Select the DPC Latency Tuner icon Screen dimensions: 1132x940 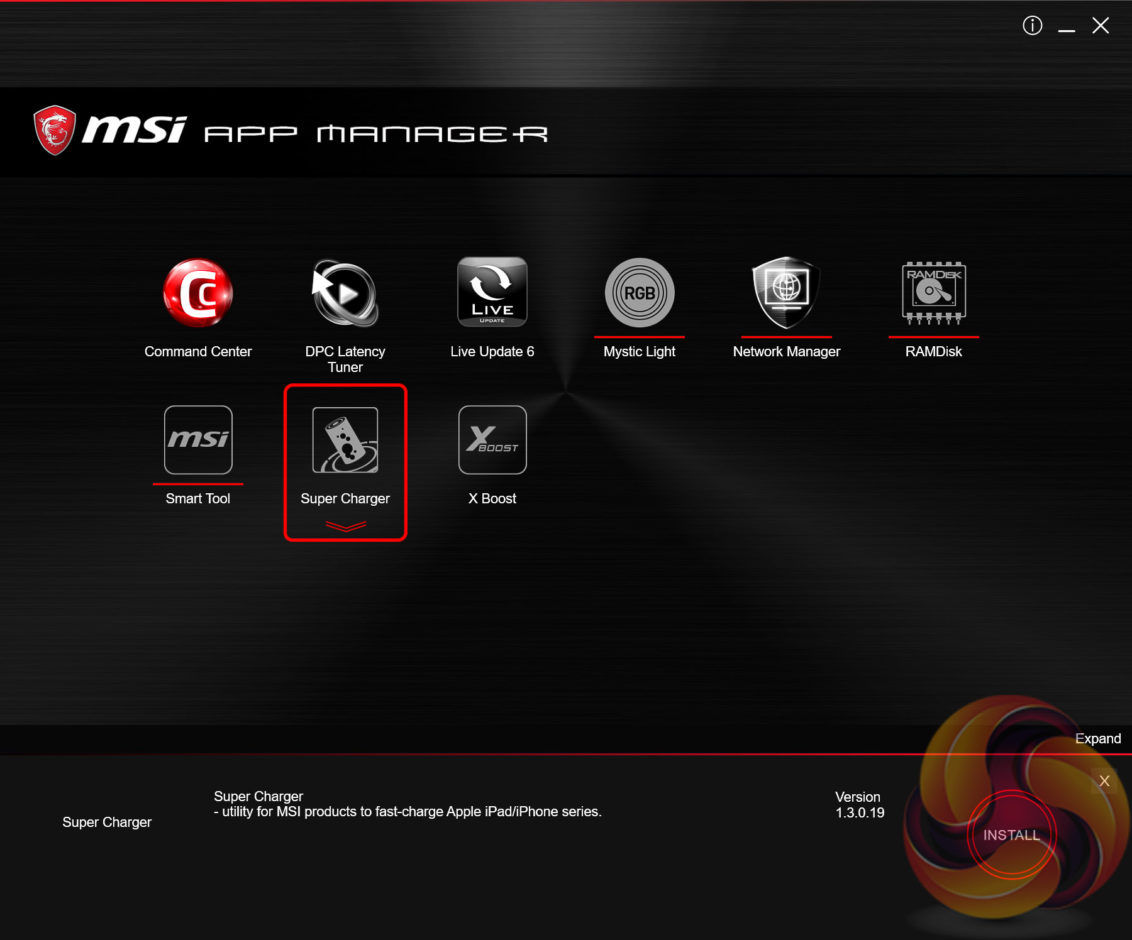(345, 293)
